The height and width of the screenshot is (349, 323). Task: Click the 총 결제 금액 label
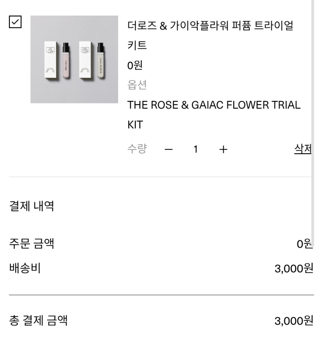pyautogui.click(x=38, y=320)
